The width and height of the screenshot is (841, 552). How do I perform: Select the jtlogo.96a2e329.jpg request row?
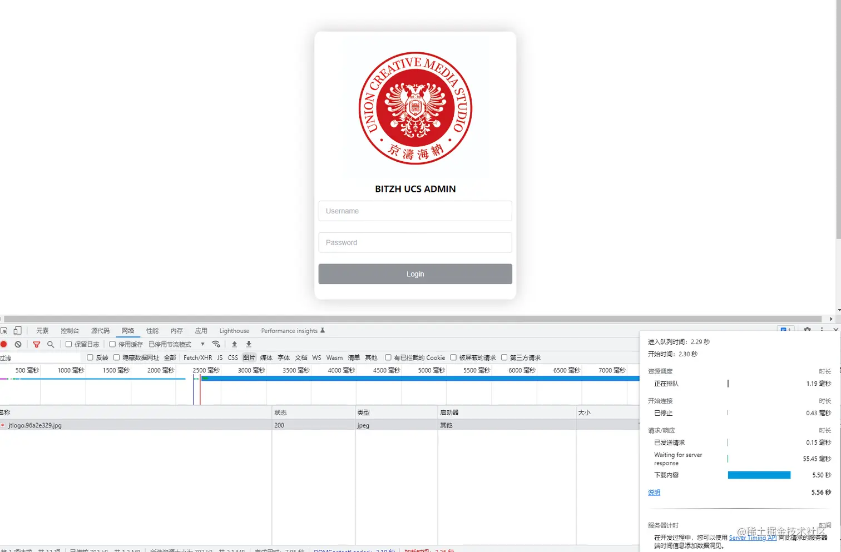pos(319,425)
